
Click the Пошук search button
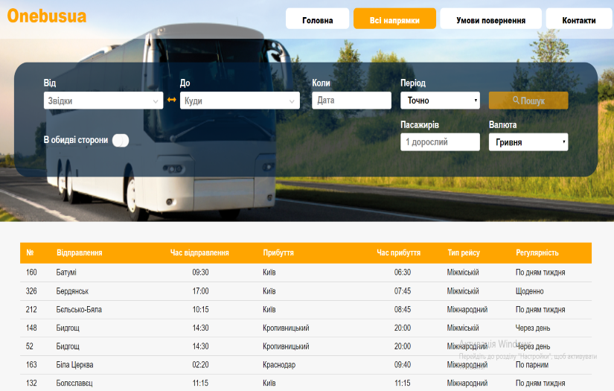(x=528, y=101)
